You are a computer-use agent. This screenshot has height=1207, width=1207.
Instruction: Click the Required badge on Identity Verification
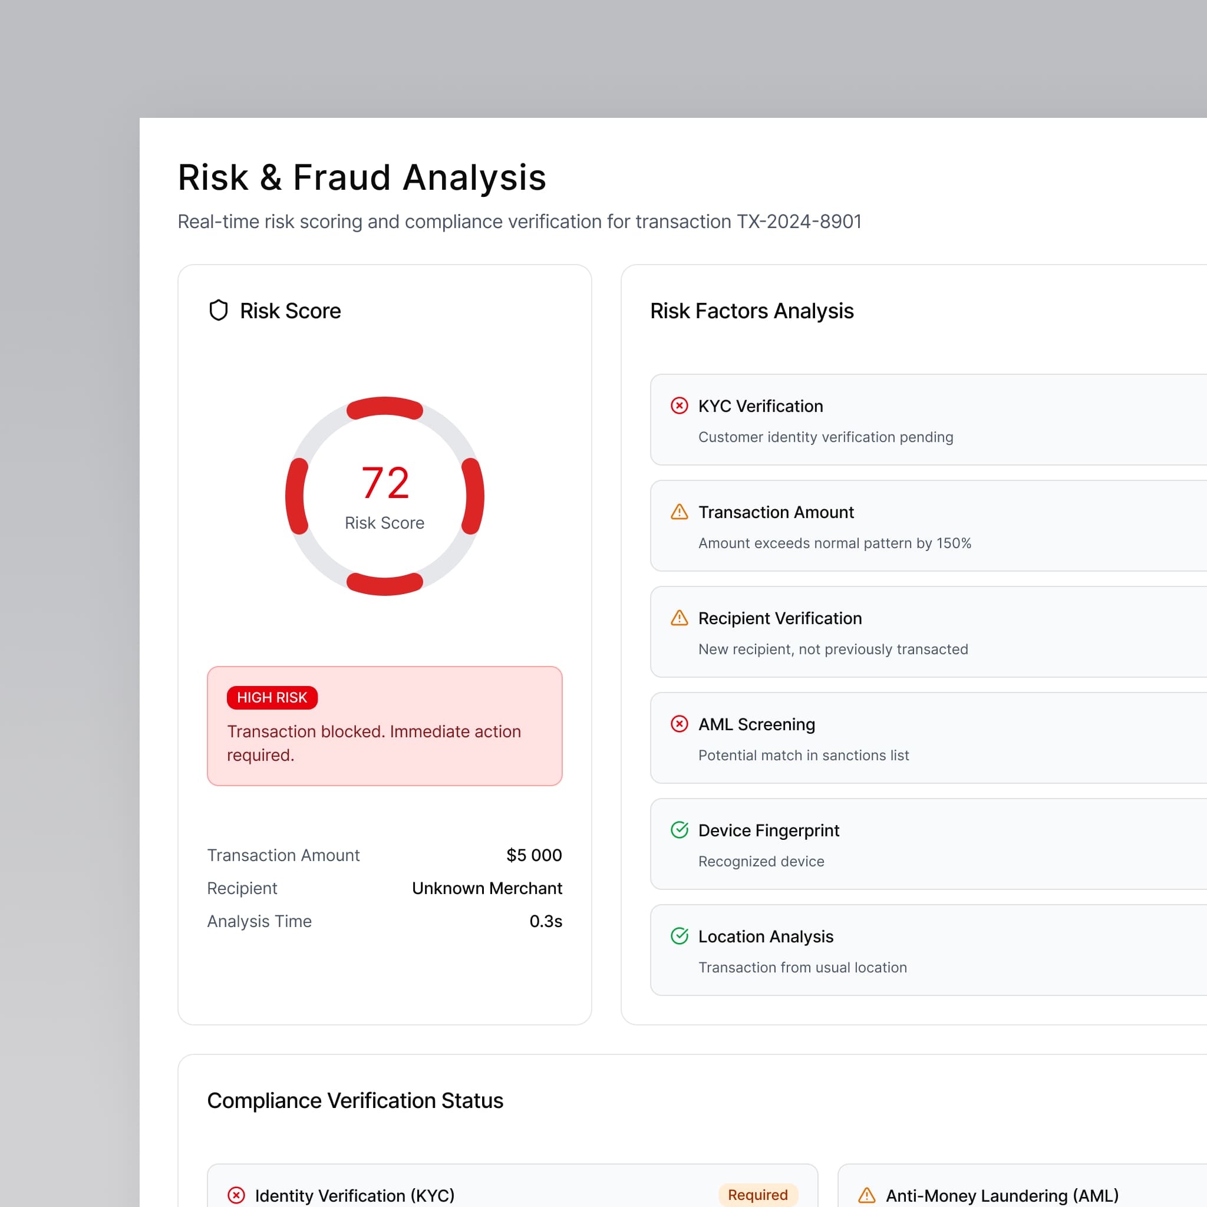(x=757, y=1195)
